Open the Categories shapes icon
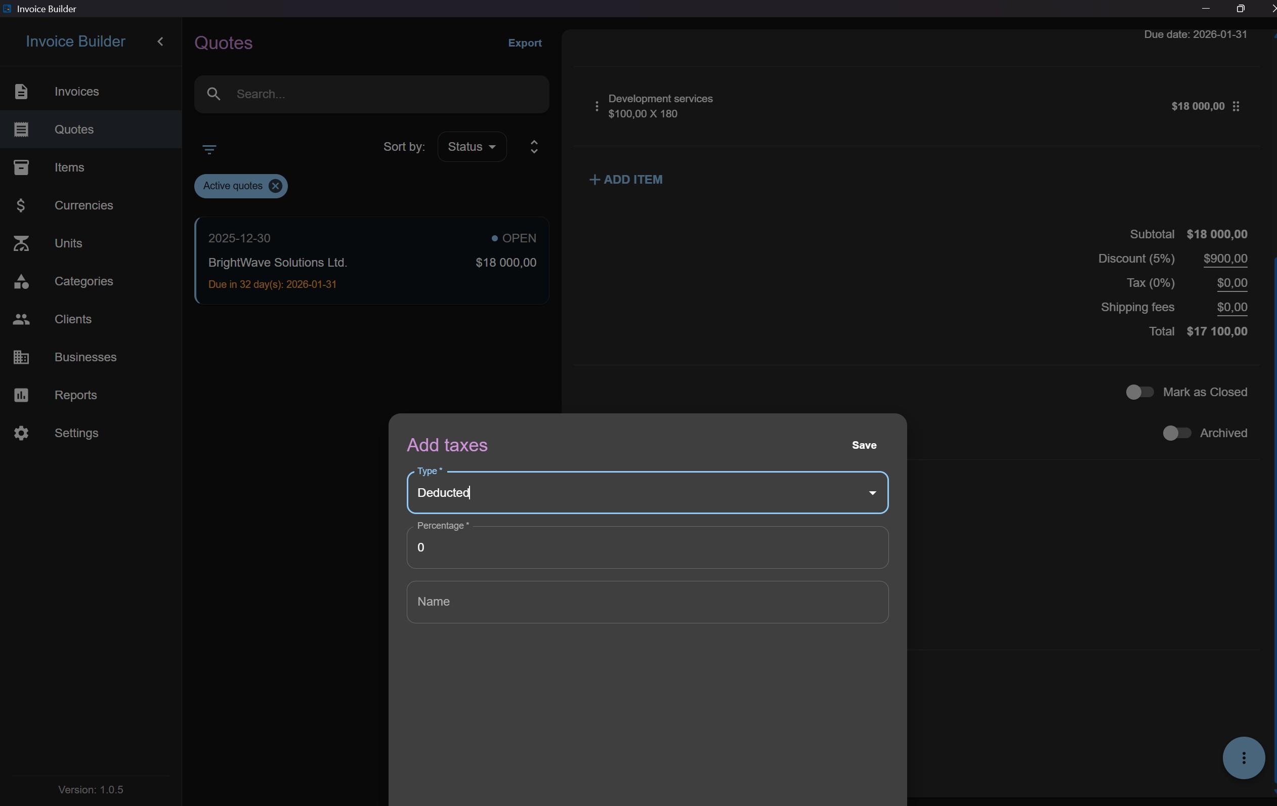This screenshot has width=1277, height=806. pos(21,281)
